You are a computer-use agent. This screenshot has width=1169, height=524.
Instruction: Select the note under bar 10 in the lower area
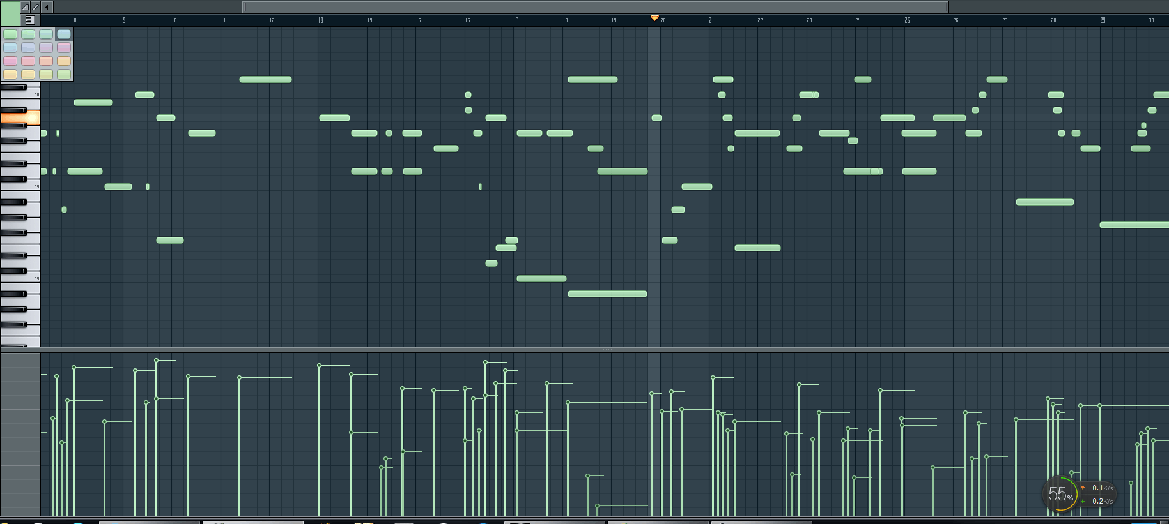pos(170,240)
